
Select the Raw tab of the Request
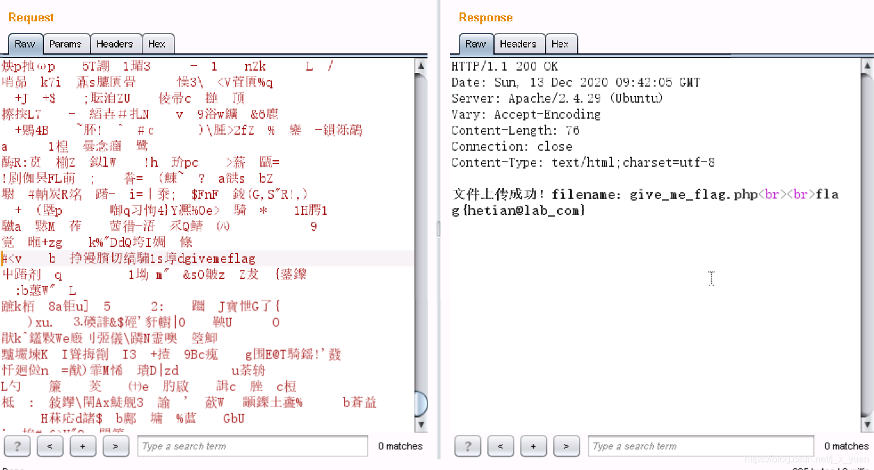tap(25, 43)
